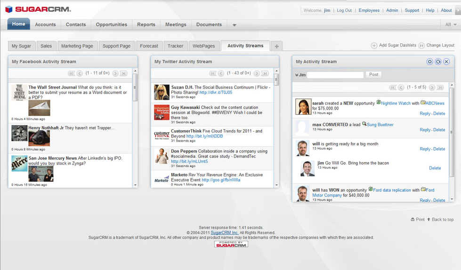This screenshot has height=270, width=461.
Task: Switch to the Tracker page tab
Action: point(175,46)
